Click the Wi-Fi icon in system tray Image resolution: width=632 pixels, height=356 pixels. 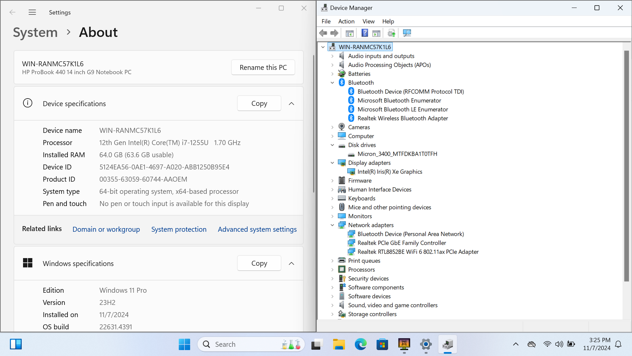(x=547, y=344)
